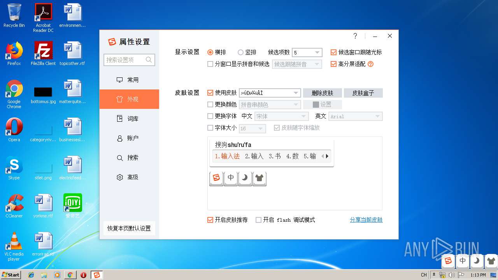498x280 pixels.
Task: Launch Skype from desktop
Action: pos(14,168)
